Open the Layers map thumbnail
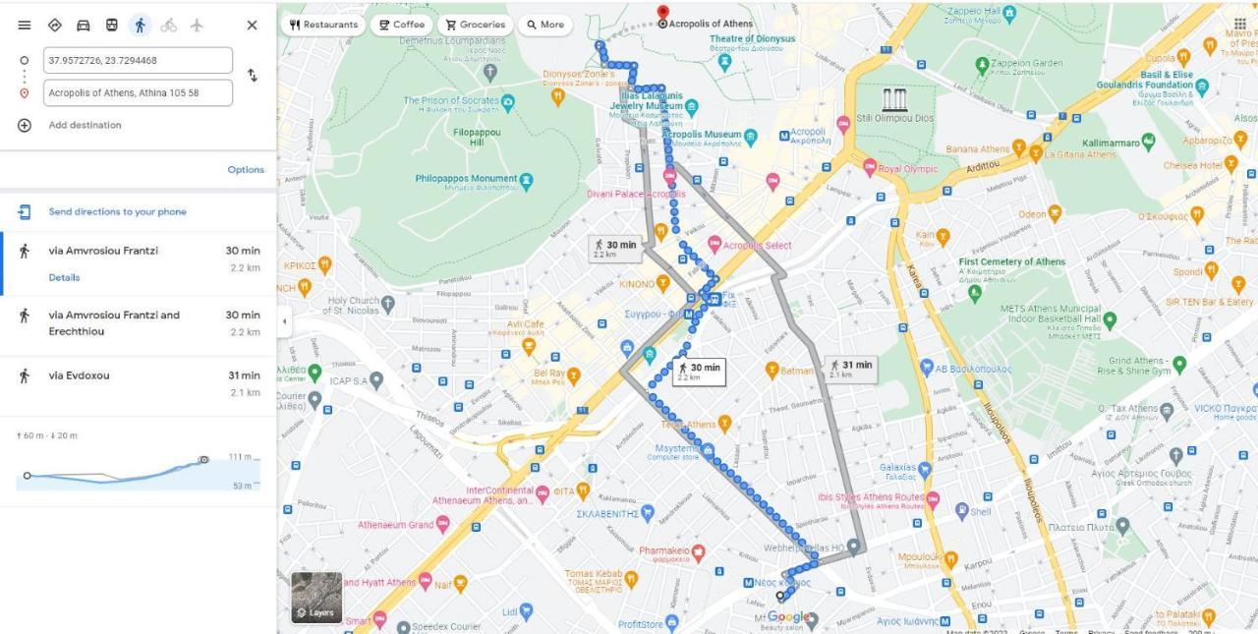The height and width of the screenshot is (634, 1258). pyautogui.click(x=316, y=598)
